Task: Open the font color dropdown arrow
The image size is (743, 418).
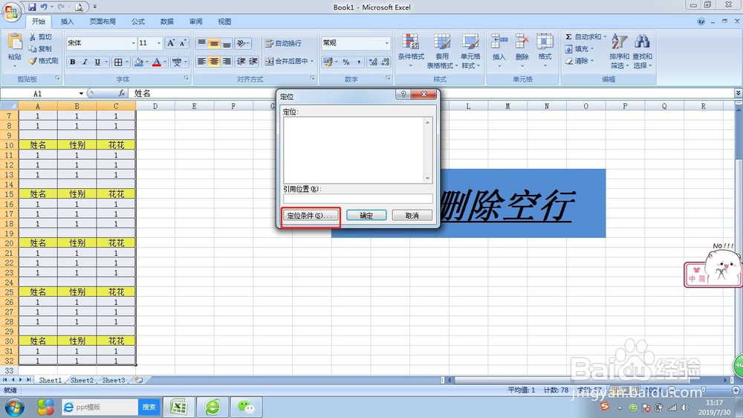Action: (165, 62)
